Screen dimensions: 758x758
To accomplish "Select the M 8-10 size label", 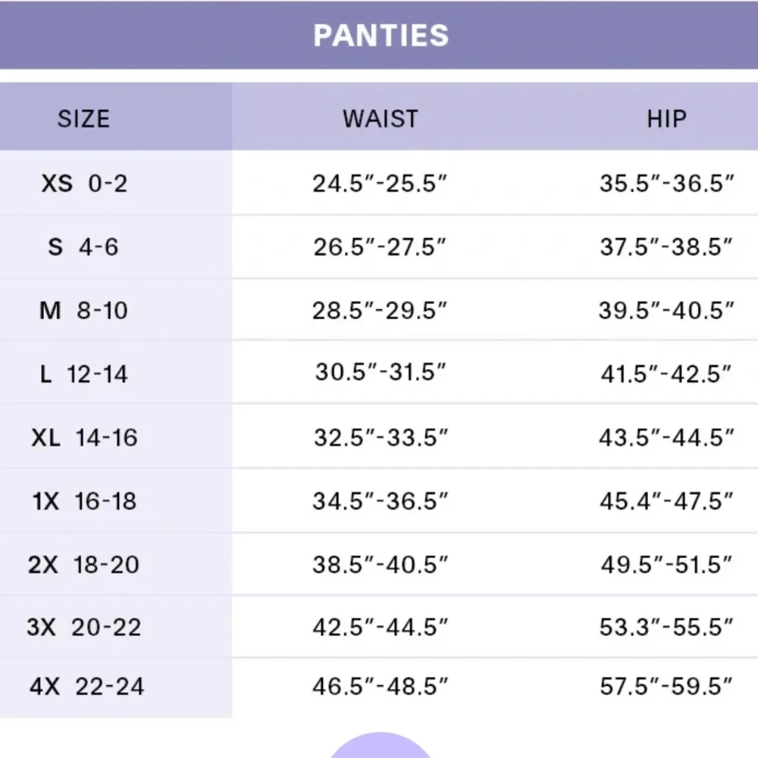I will 83,310.
